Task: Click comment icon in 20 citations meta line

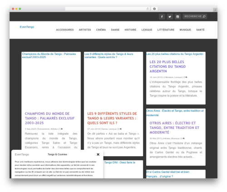Action: [x=186, y=77]
